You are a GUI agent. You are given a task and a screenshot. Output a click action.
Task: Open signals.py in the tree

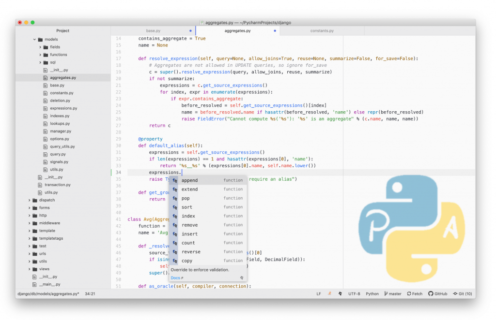59,162
